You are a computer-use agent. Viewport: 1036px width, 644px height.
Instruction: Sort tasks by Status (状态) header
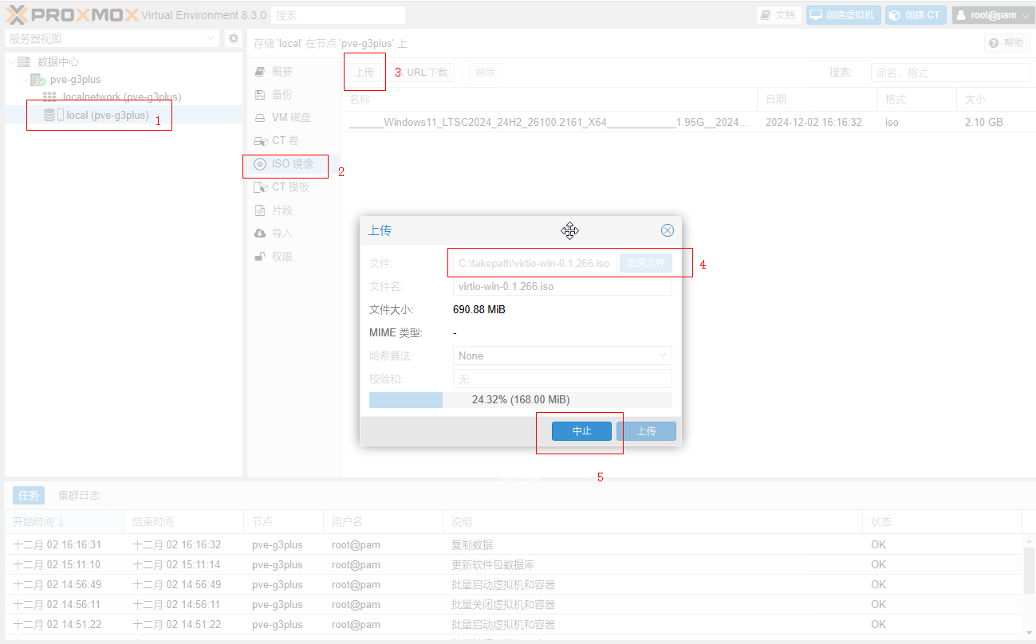(942, 522)
